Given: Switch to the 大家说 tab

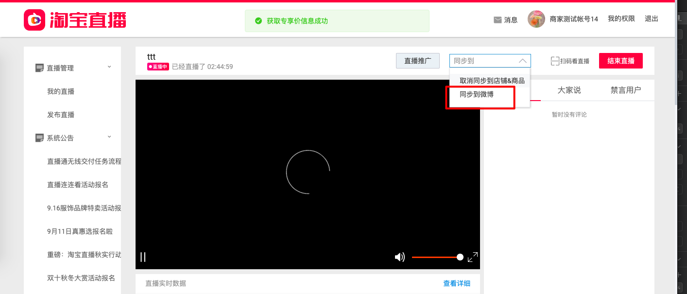Looking at the screenshot, I should [x=569, y=90].
